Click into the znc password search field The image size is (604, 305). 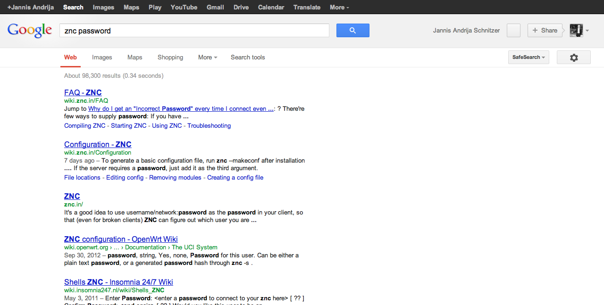pos(194,31)
